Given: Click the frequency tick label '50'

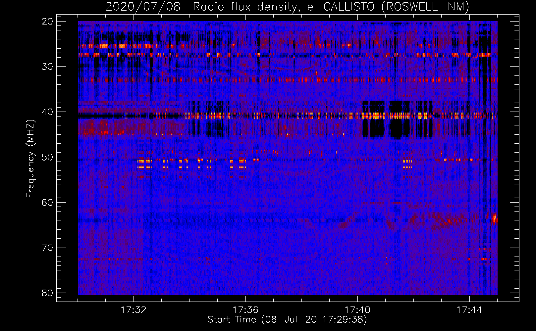Looking at the screenshot, I should point(48,157).
